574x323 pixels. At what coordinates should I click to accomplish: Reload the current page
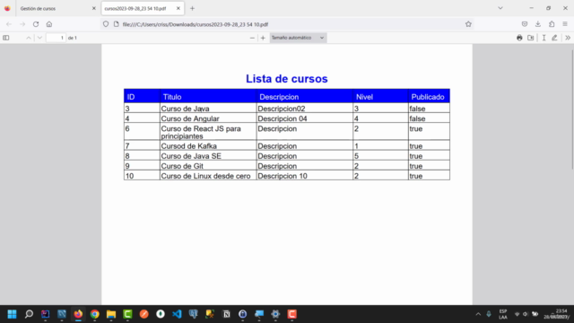36,24
